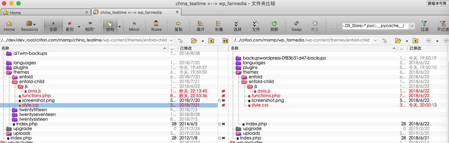This screenshot has width=449, height=143.
Task: Click the 复制 copy toolbar icon
Action: pos(179,26)
